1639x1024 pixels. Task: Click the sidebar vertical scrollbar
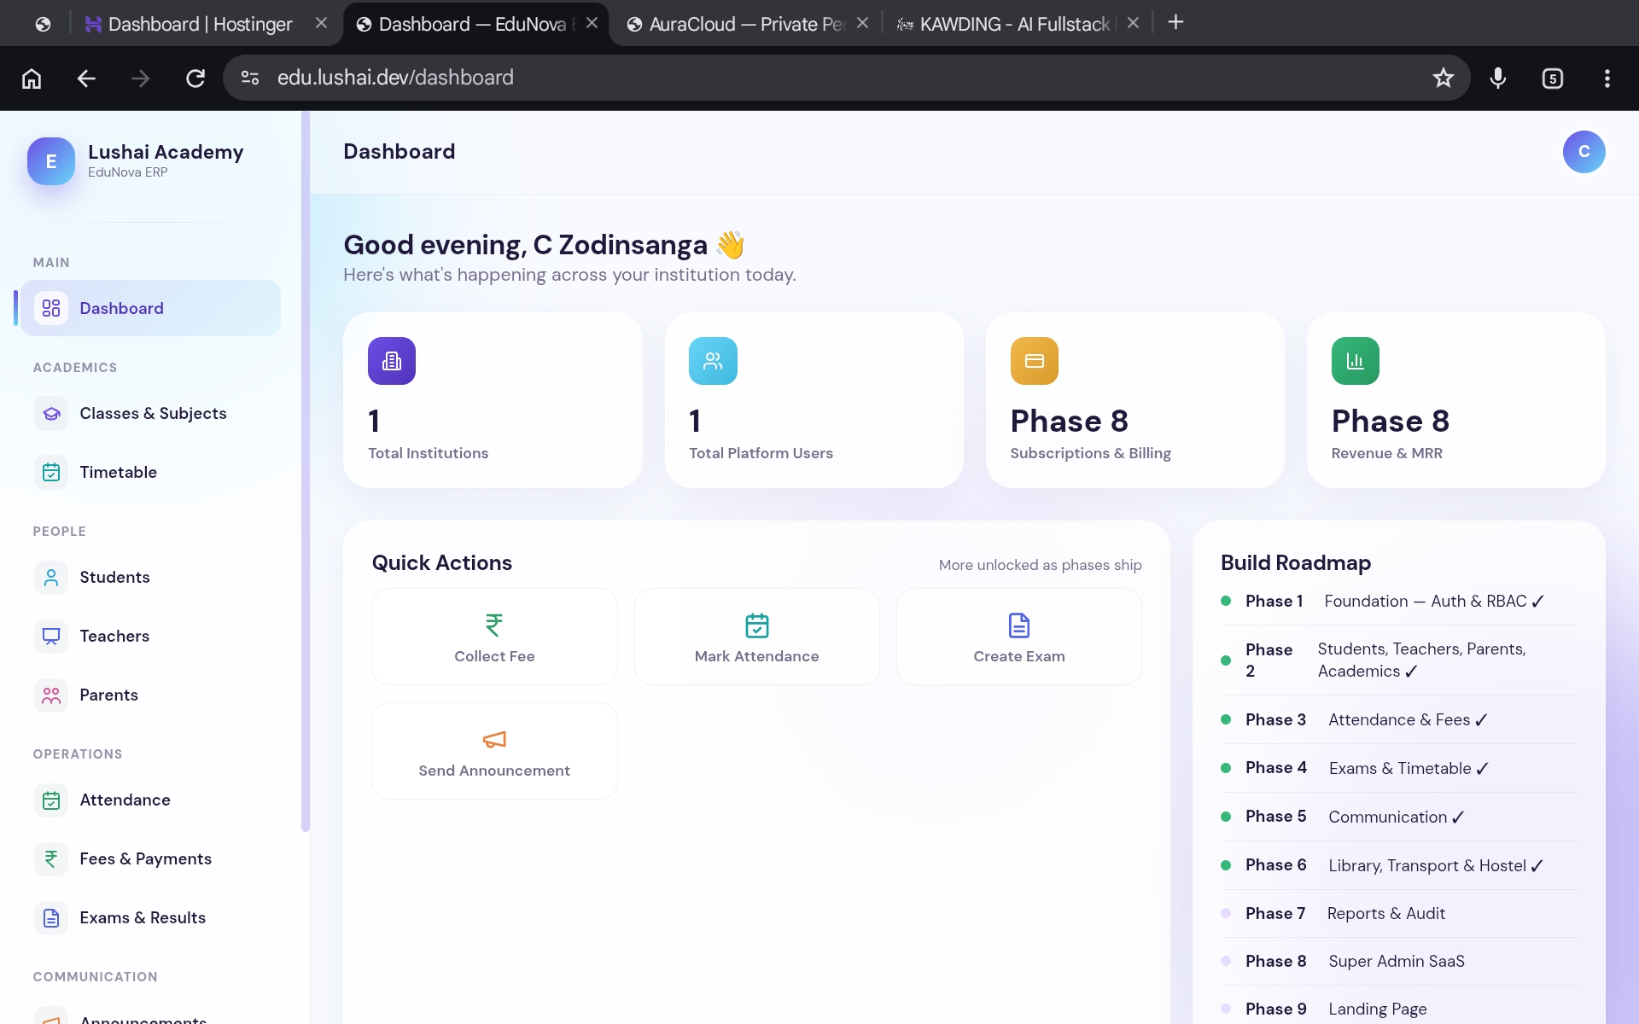coord(306,471)
